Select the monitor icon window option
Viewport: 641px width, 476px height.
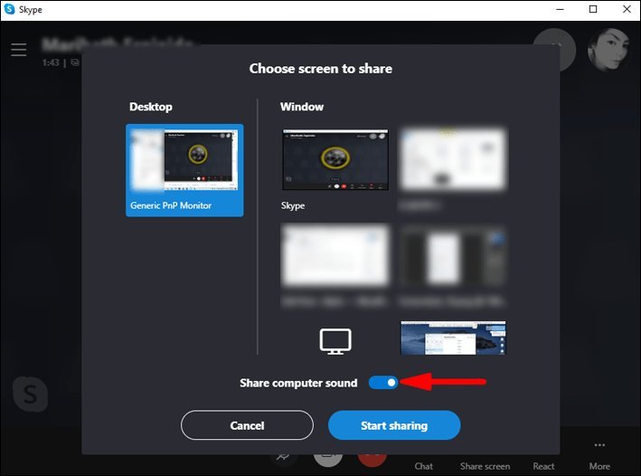point(335,341)
